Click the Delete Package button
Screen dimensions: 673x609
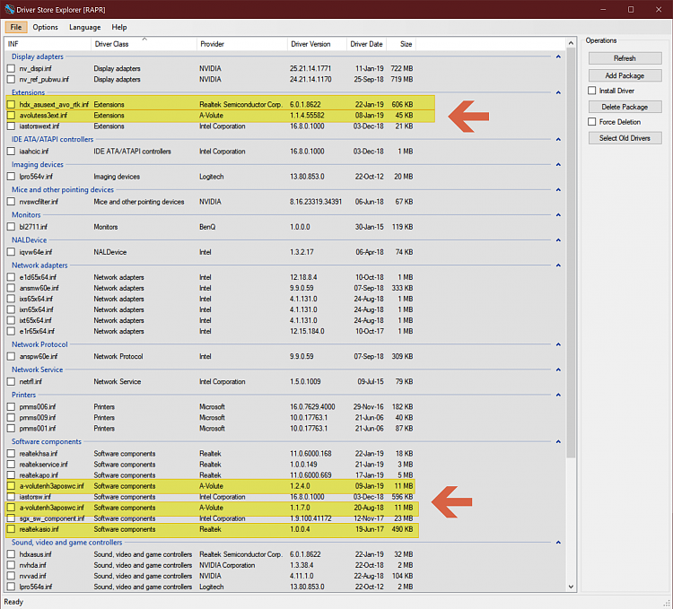(x=625, y=107)
